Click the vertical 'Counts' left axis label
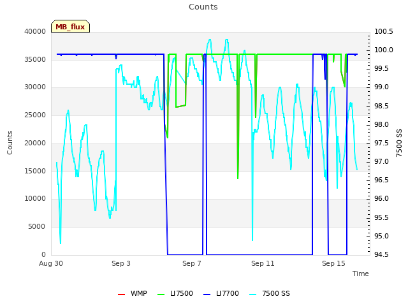Viewport: 408px width, 306px height. pyautogui.click(x=10, y=143)
